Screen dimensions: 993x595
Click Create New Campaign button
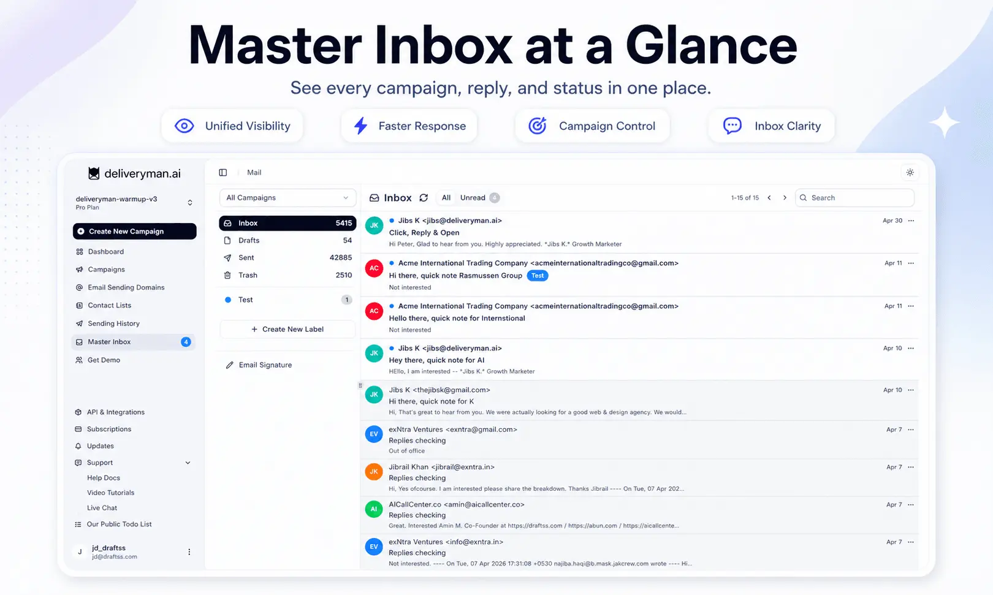point(134,232)
